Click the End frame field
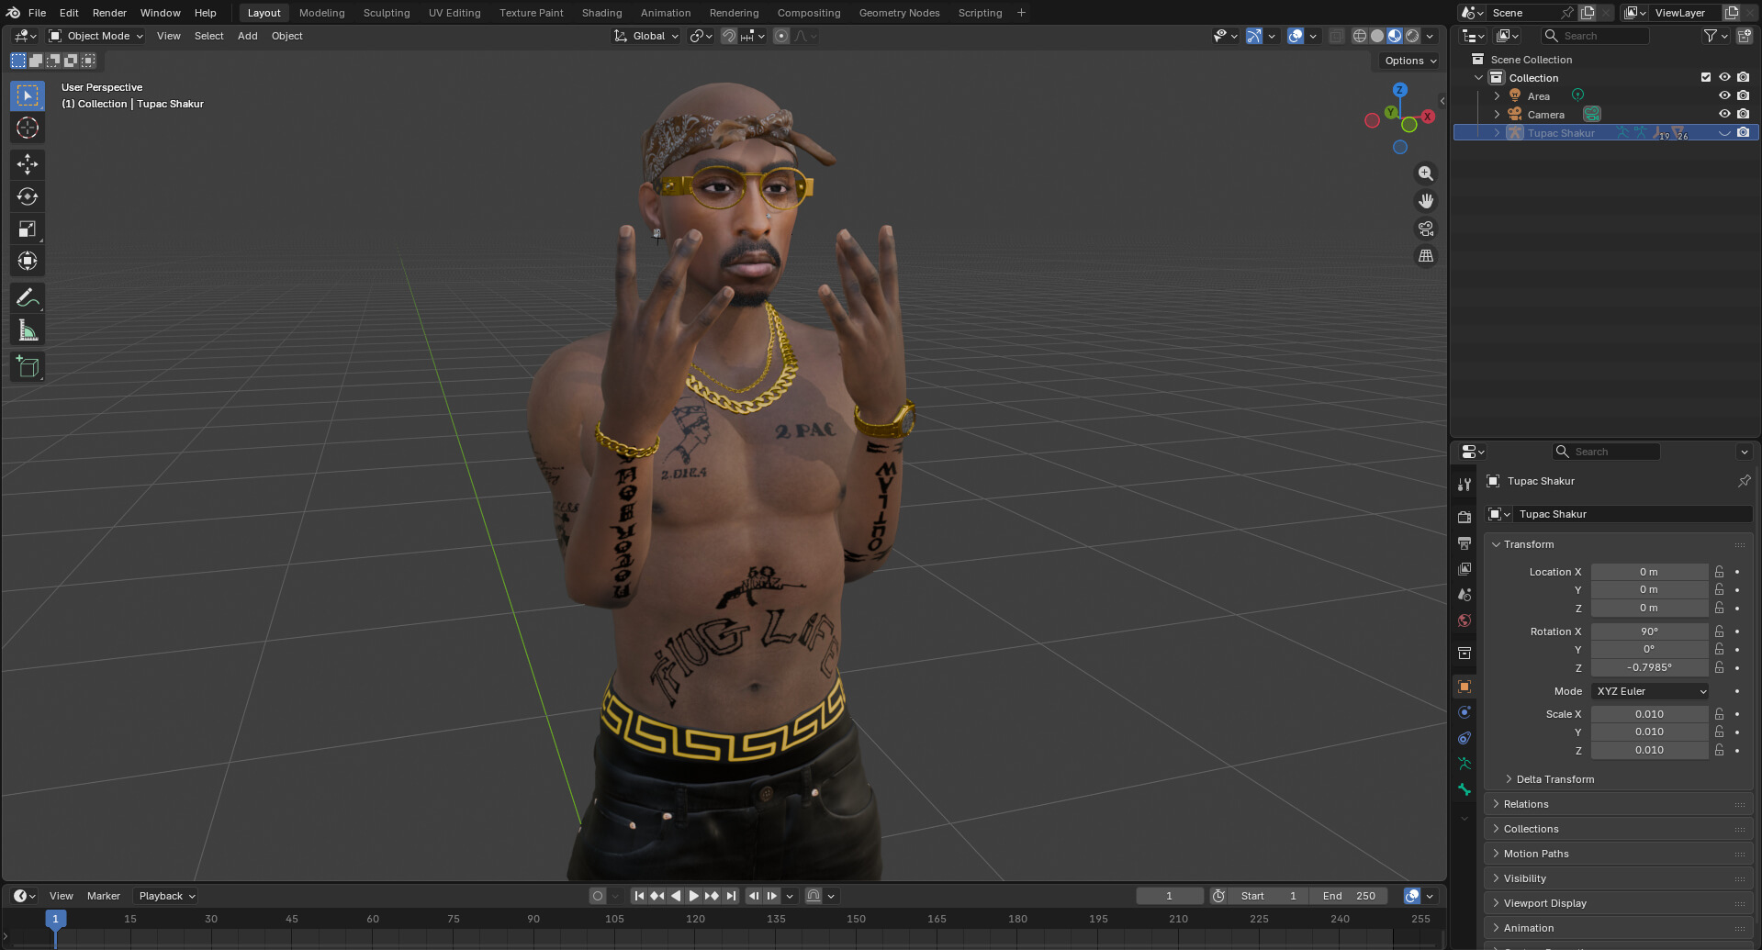 [1350, 896]
